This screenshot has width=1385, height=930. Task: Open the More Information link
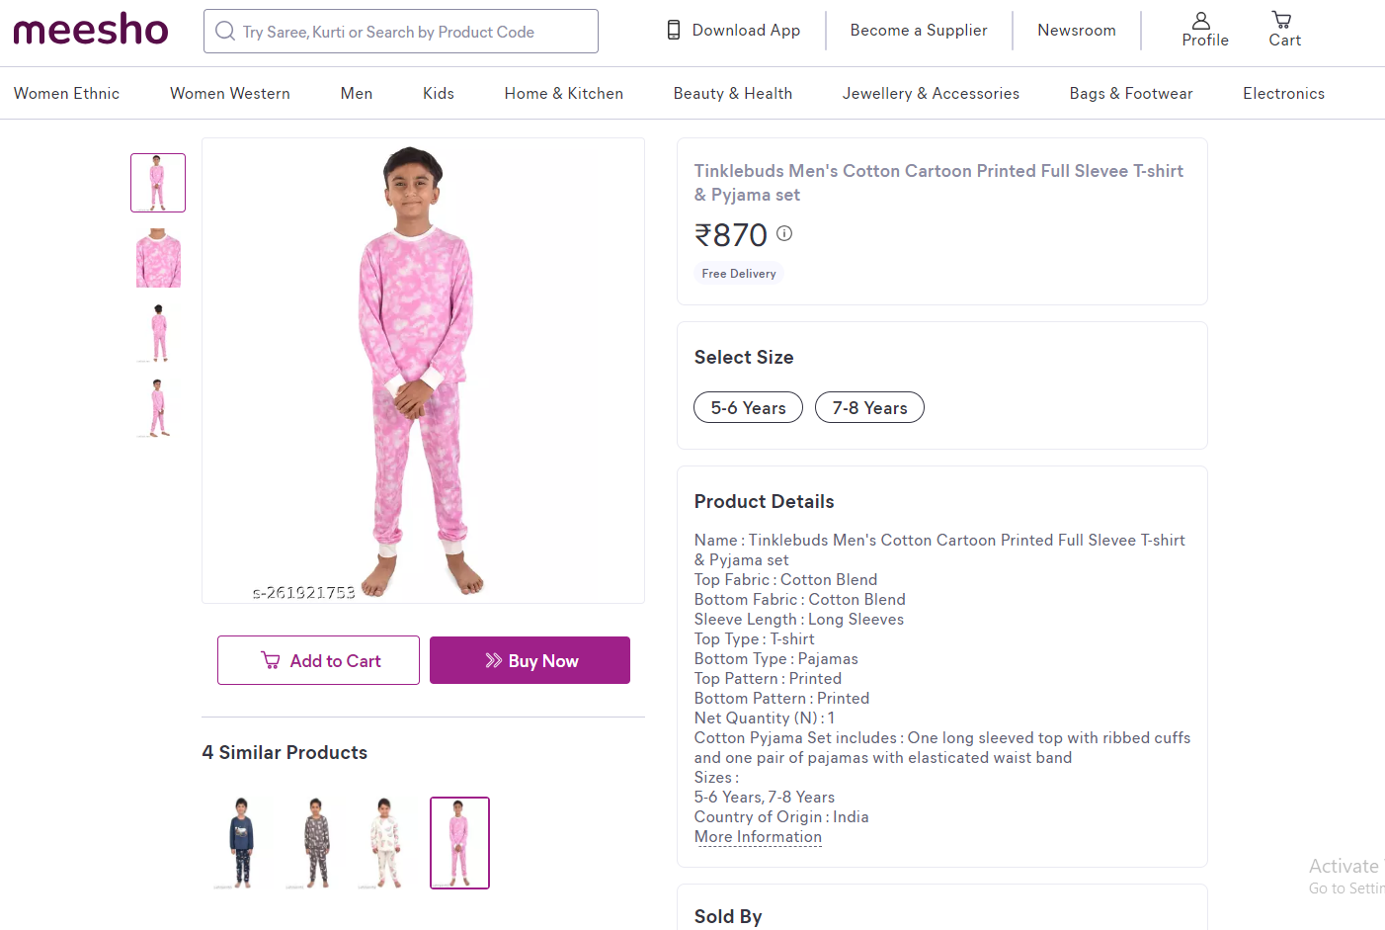click(758, 837)
